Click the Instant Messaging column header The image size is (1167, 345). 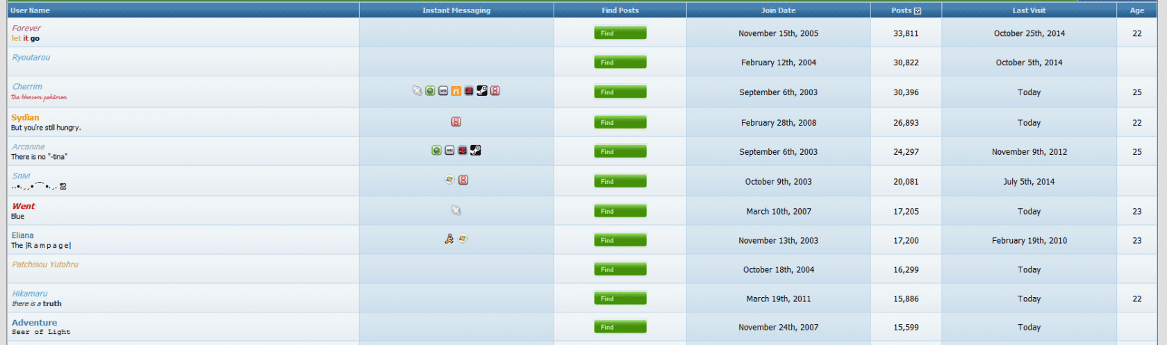[x=456, y=10]
